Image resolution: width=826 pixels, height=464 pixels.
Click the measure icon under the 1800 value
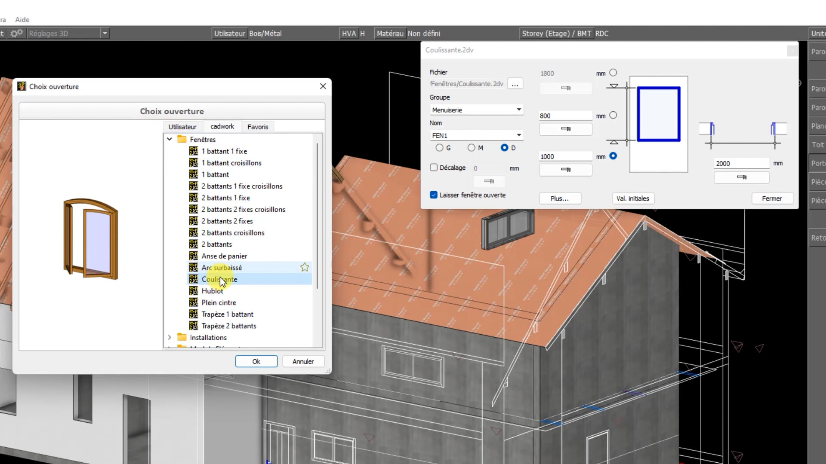click(x=566, y=88)
